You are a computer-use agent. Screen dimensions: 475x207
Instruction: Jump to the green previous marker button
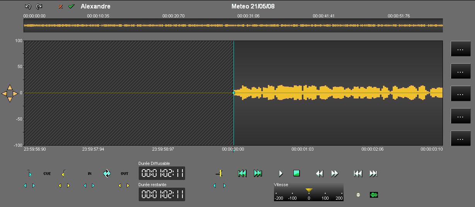pyautogui.click(x=242, y=173)
